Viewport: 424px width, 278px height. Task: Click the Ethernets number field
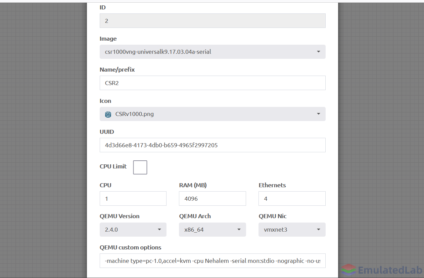tap(292, 198)
